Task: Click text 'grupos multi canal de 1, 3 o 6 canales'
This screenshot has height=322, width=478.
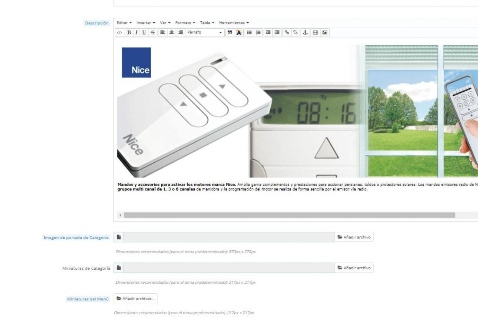Action: pos(156,189)
